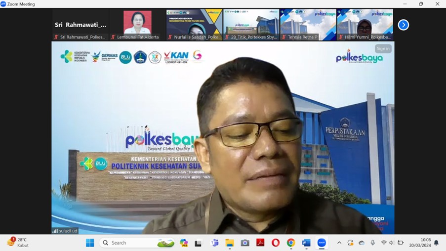Select Sri Rahmawati participant tile

80,25
